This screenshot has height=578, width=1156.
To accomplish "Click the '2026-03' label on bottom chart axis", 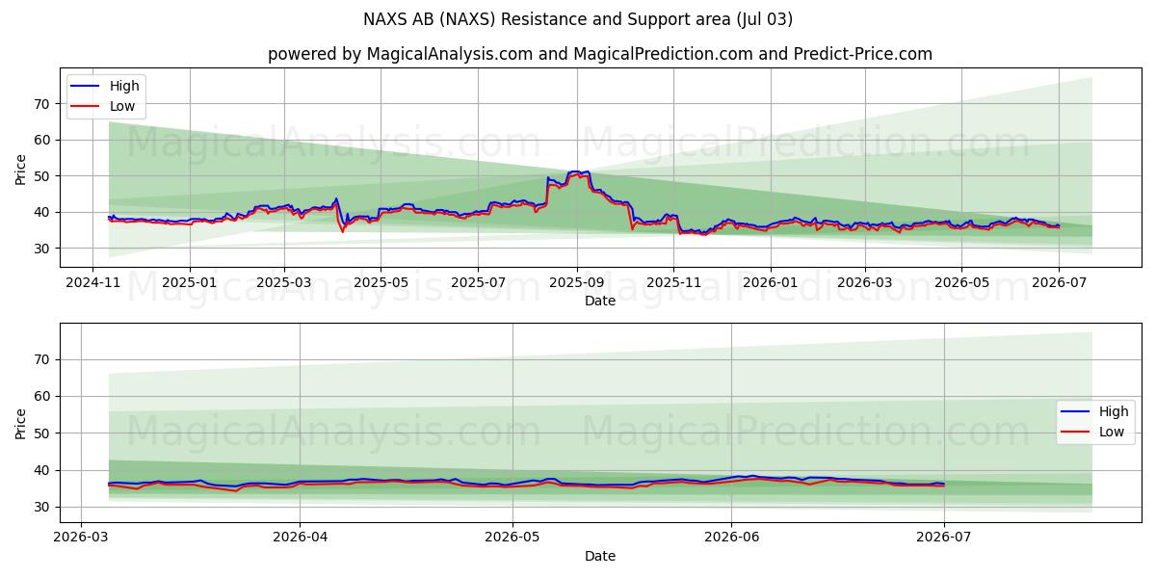I will pyautogui.click(x=81, y=539).
